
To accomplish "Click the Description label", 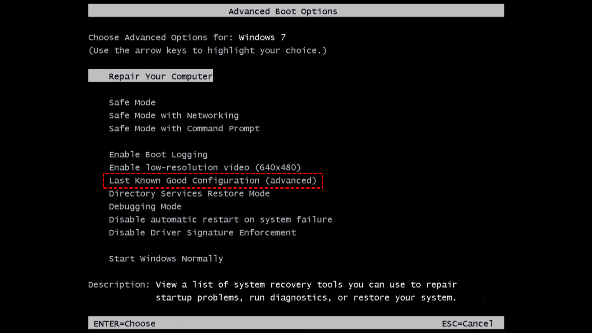I will pos(119,285).
